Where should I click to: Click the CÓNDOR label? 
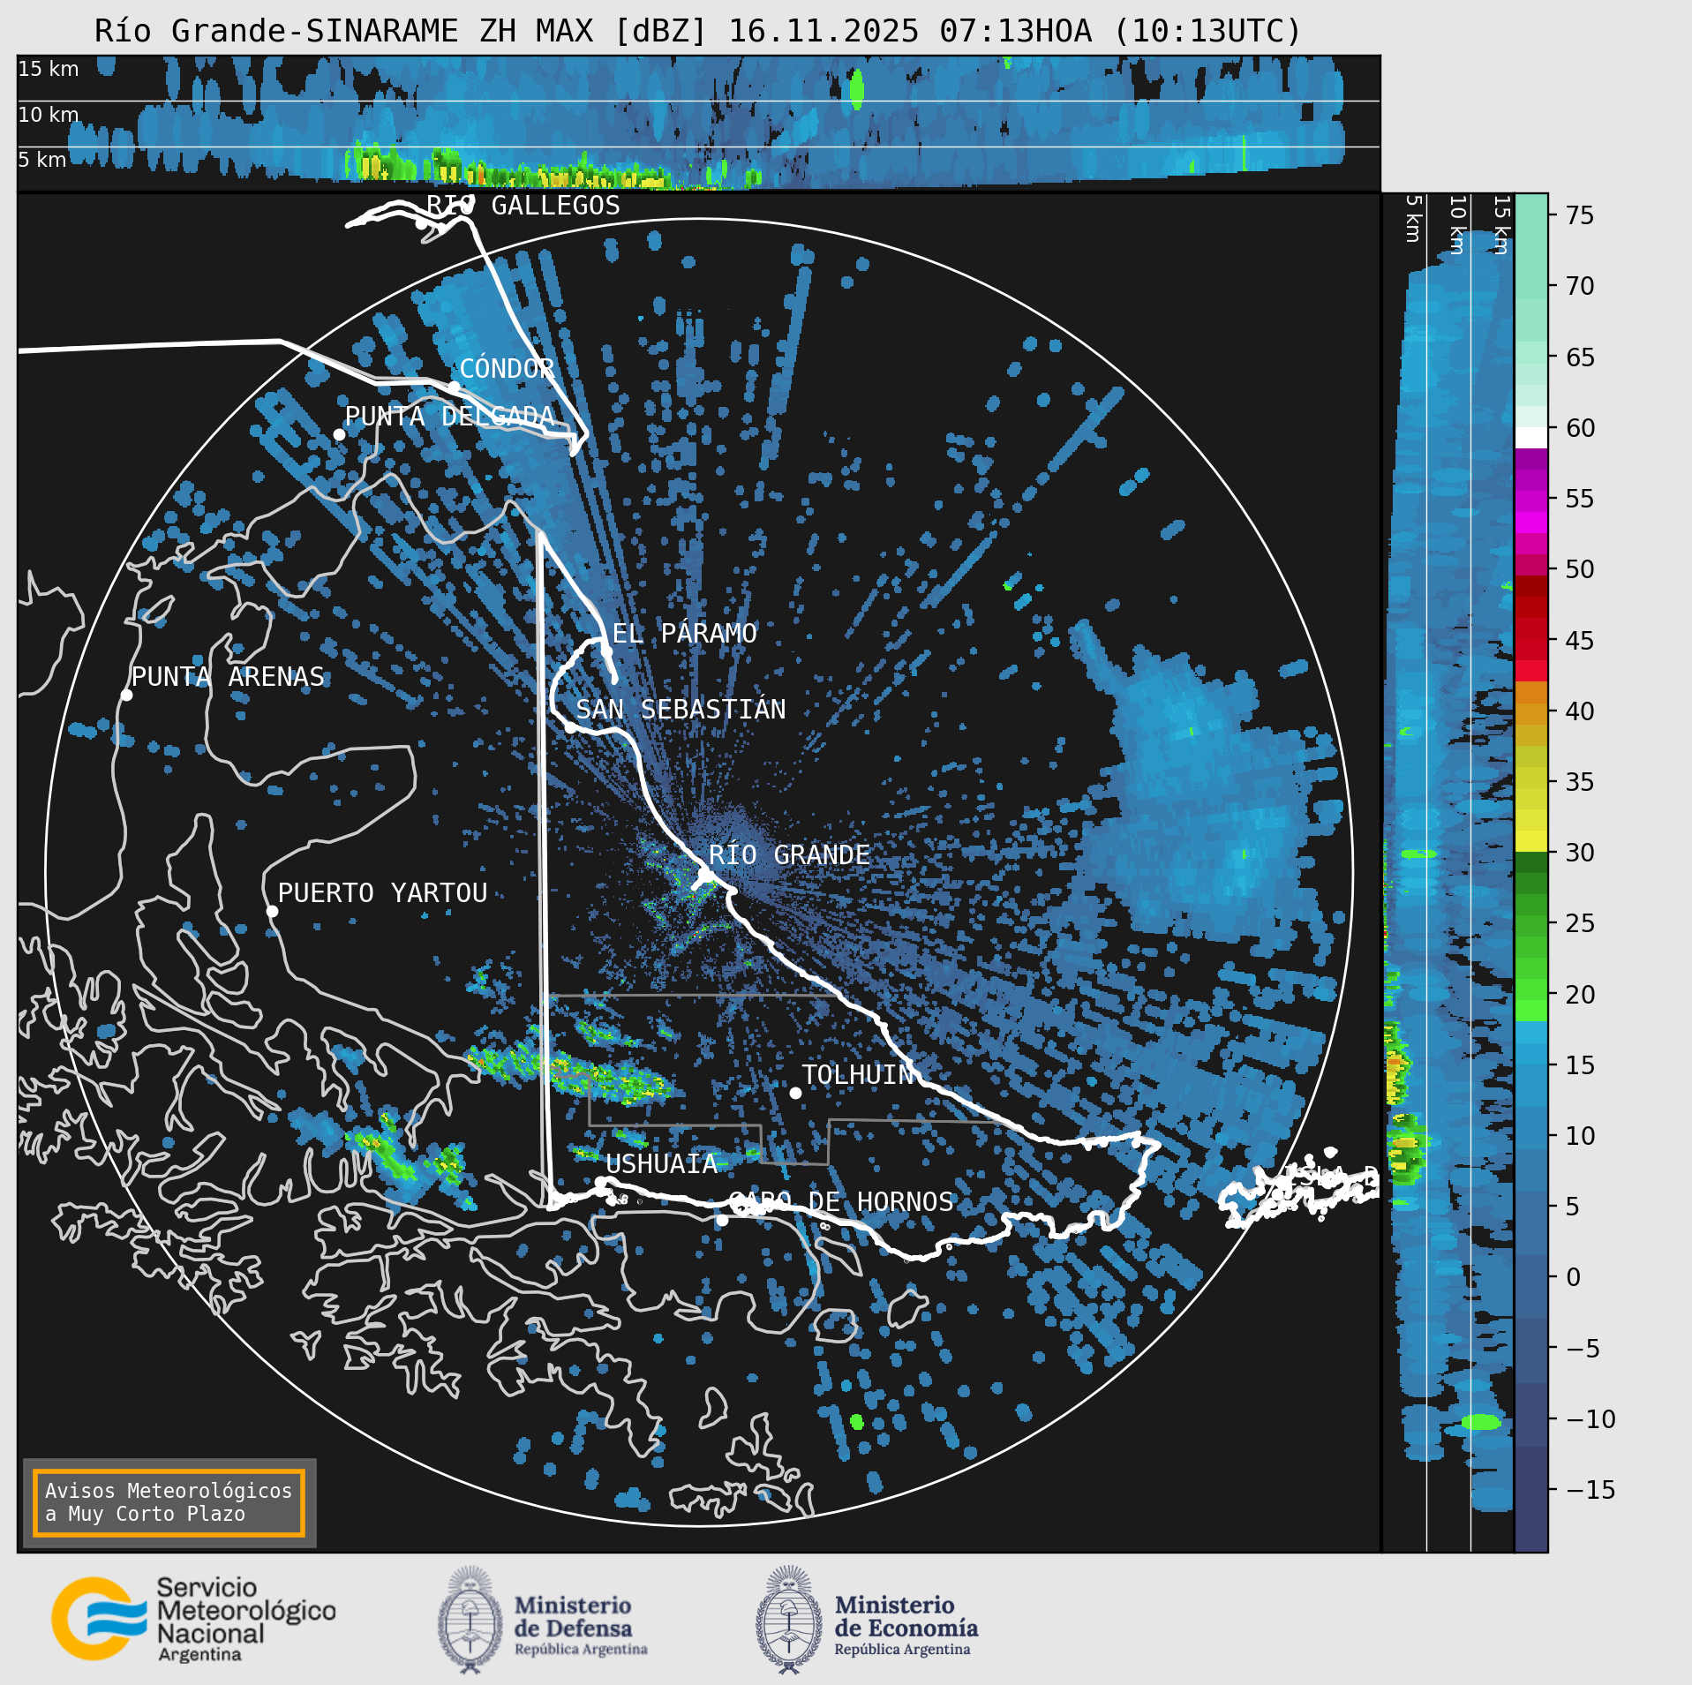(507, 369)
